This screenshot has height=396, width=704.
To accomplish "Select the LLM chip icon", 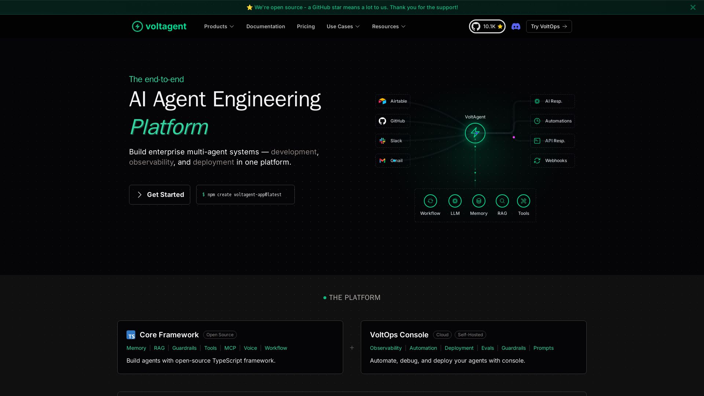I will pyautogui.click(x=455, y=201).
